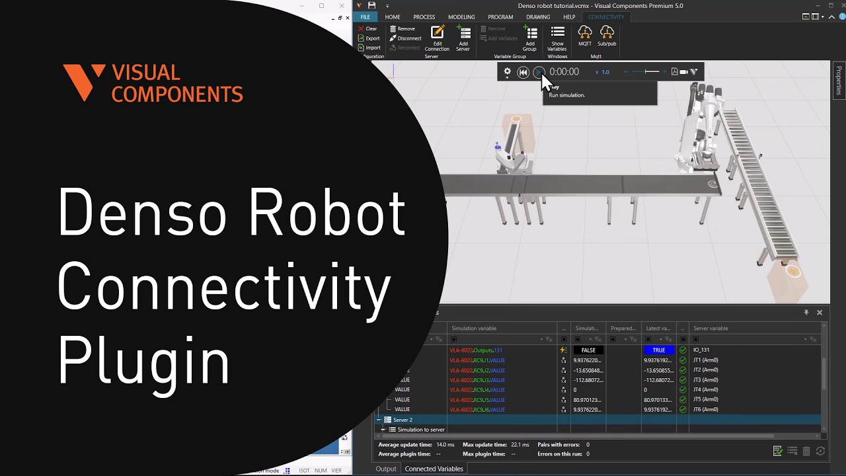Click Remove server button
The width and height of the screenshot is (846, 476).
(403, 28)
